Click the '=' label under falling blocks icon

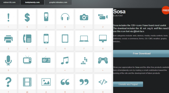[84, 70]
